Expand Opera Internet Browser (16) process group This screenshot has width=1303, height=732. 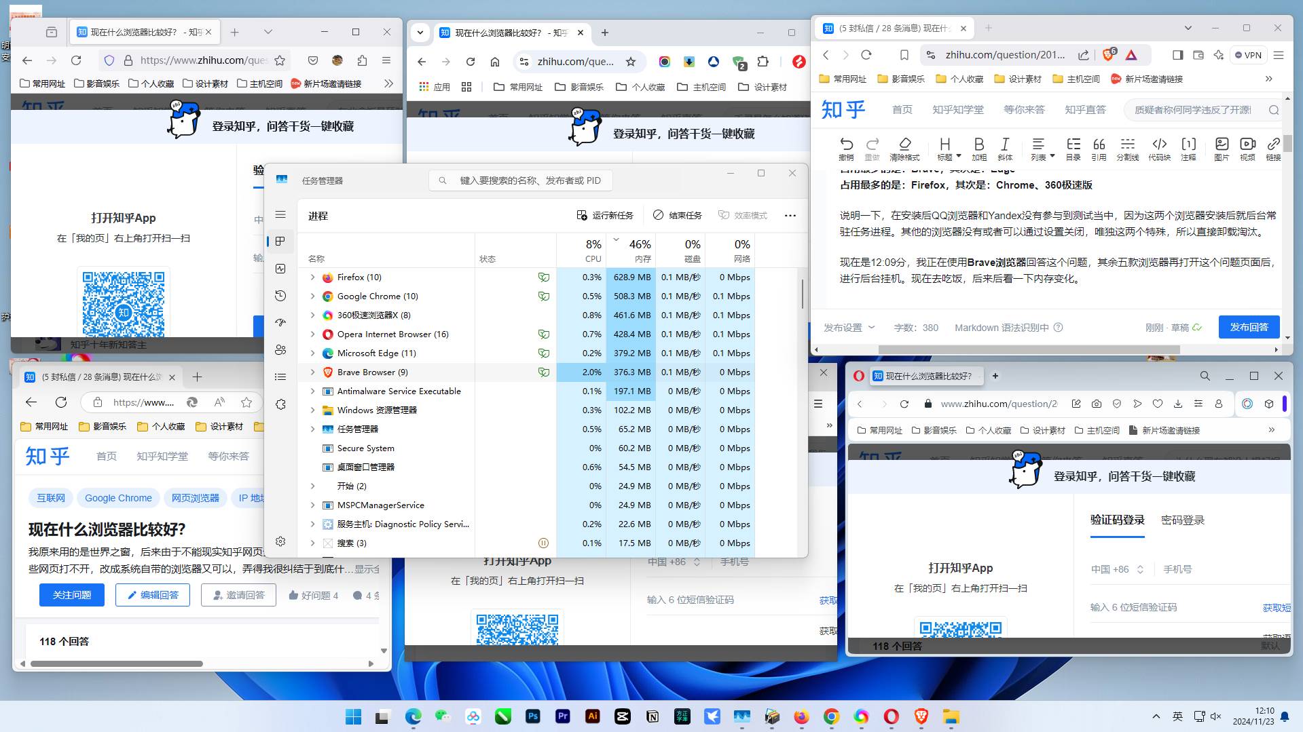click(x=312, y=334)
